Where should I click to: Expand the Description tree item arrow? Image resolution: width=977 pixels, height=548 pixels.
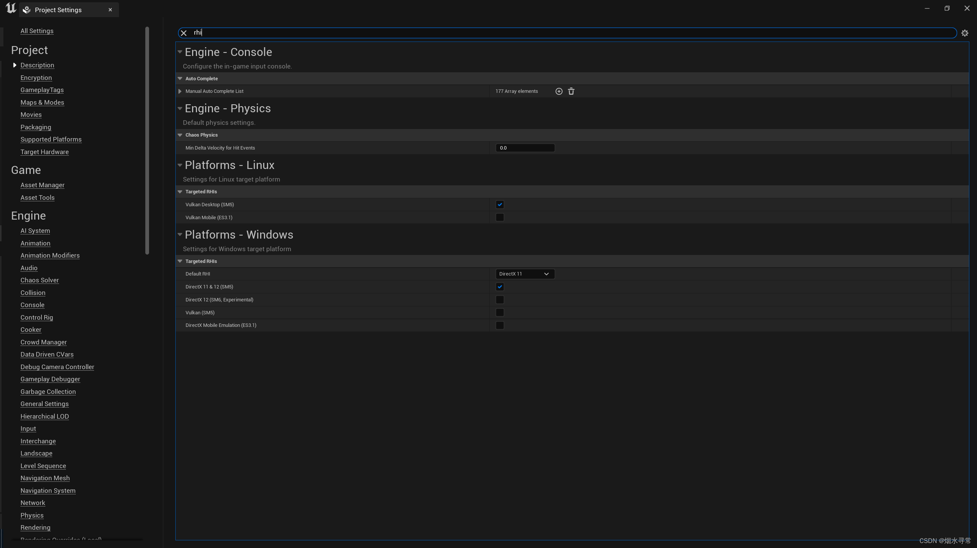pos(14,65)
